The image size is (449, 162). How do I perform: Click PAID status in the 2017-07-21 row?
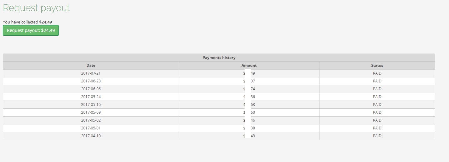point(377,73)
